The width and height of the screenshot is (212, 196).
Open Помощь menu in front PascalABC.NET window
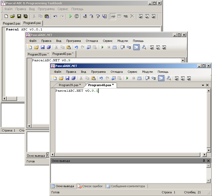163,72
